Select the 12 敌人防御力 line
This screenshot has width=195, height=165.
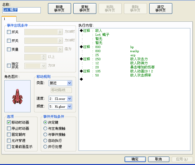click(x=134, y=63)
